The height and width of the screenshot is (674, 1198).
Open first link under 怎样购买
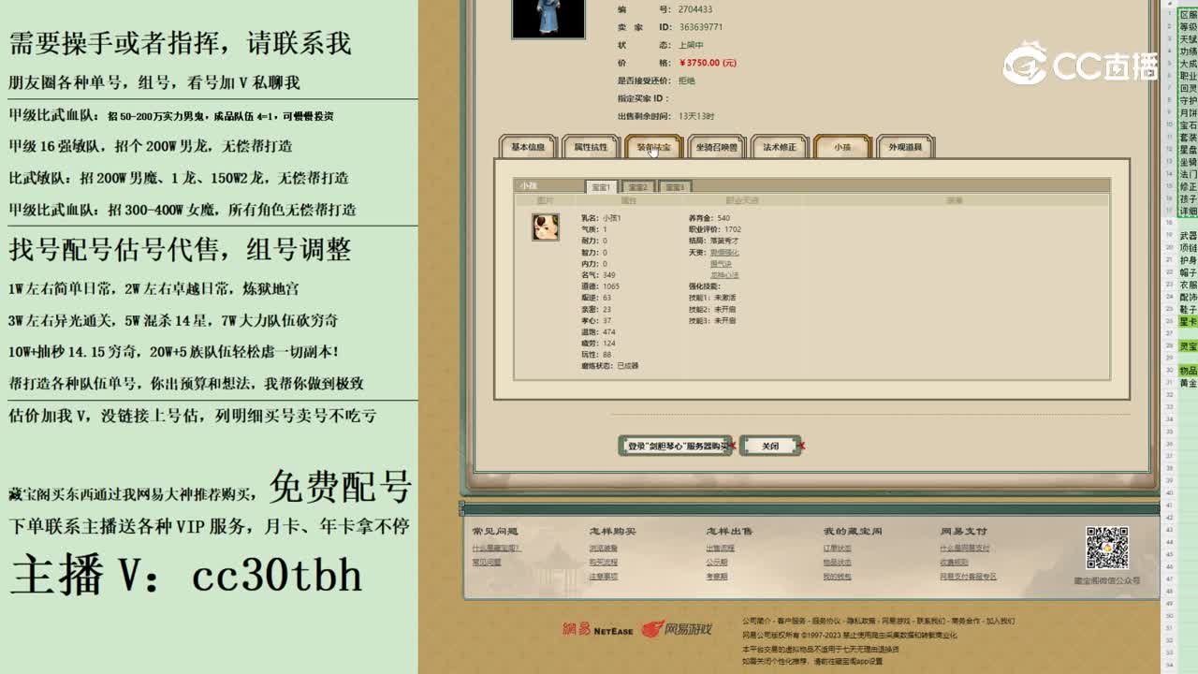(604, 548)
